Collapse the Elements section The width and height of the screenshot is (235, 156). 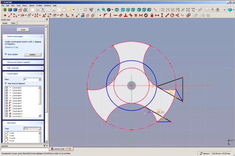click(42, 123)
